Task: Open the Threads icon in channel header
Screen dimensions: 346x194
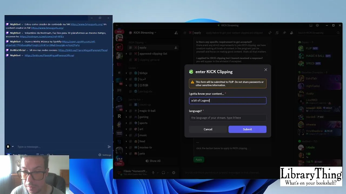Action: [x=270, y=33]
